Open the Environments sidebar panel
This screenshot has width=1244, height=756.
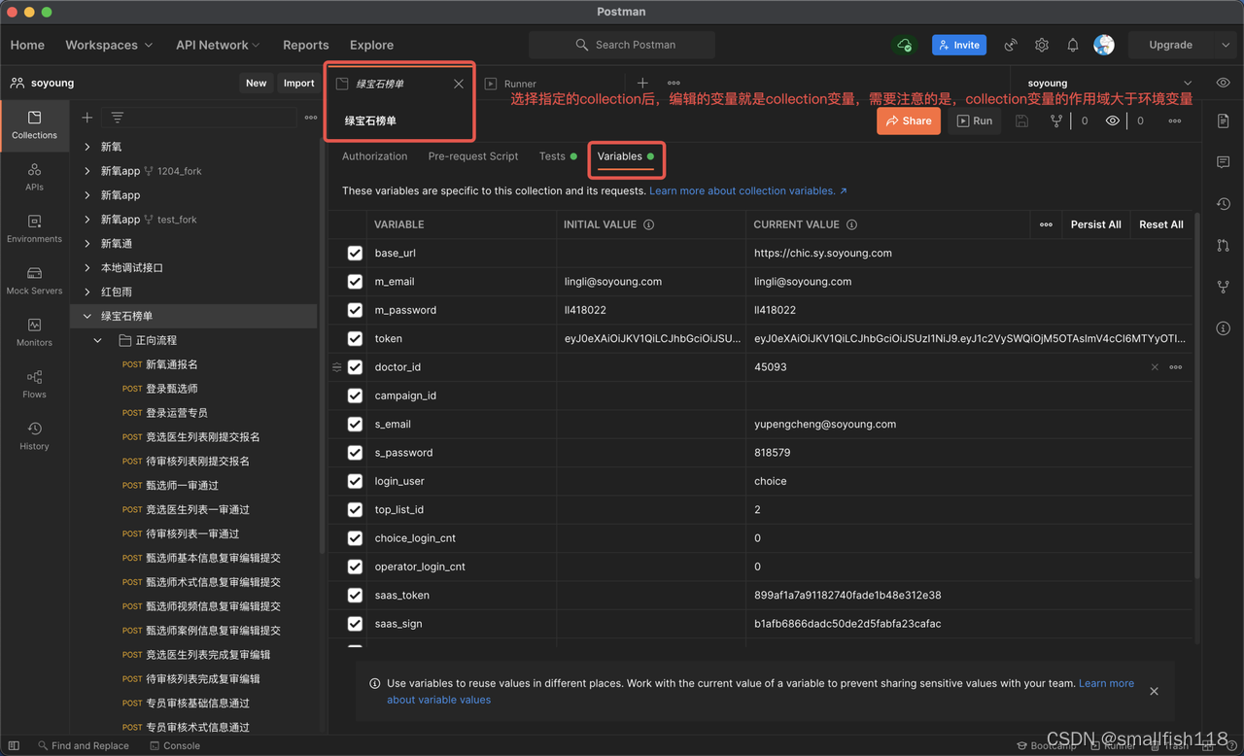(x=34, y=228)
